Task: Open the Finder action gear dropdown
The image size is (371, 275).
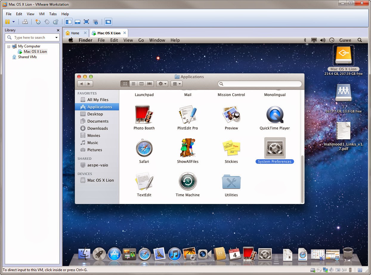Action: [x=162, y=84]
